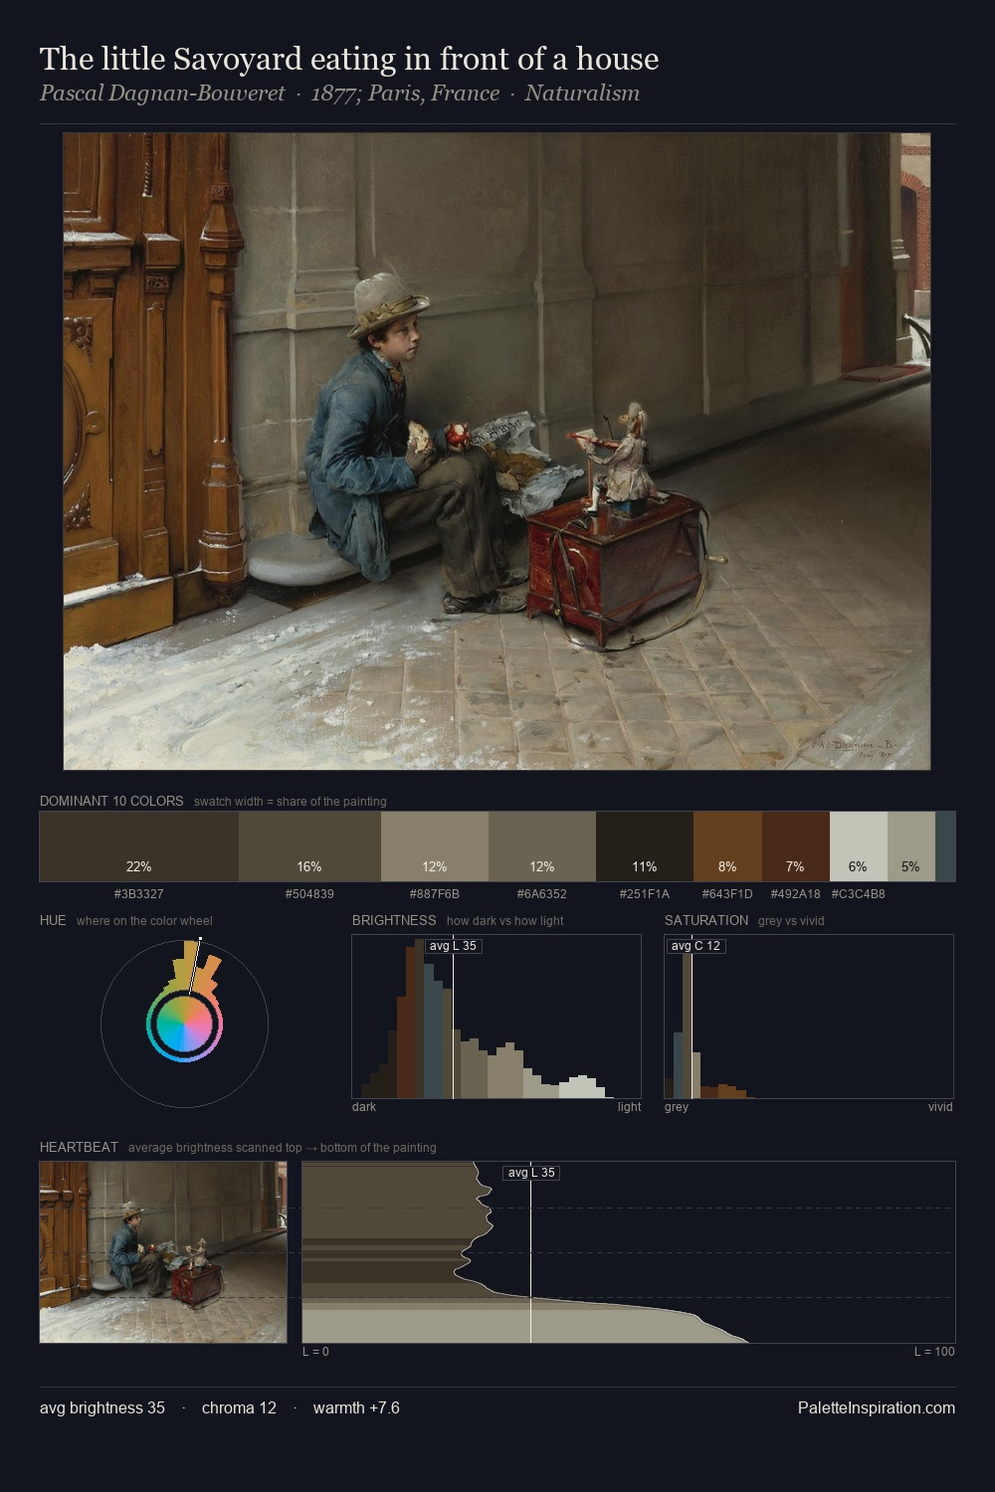Click the DOMINANT 10 COLORS heading
The height and width of the screenshot is (1492, 995).
[111, 801]
